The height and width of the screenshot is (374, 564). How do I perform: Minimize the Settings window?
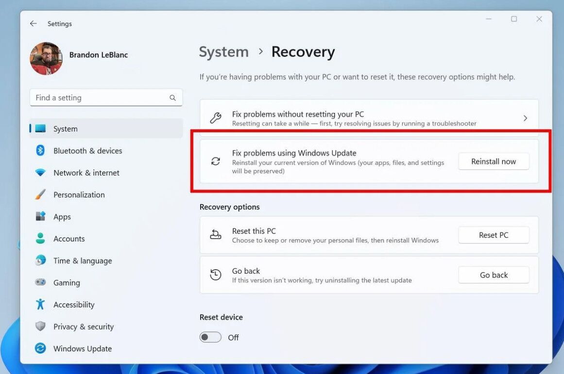click(489, 19)
